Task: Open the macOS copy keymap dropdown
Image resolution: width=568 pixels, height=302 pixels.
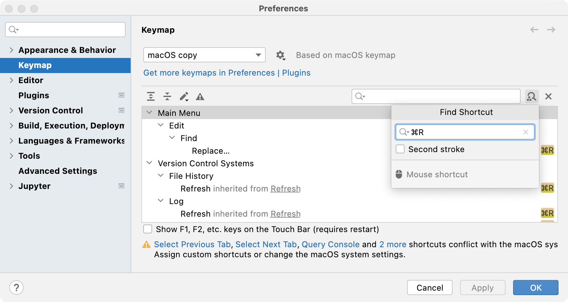Action: [x=204, y=55]
